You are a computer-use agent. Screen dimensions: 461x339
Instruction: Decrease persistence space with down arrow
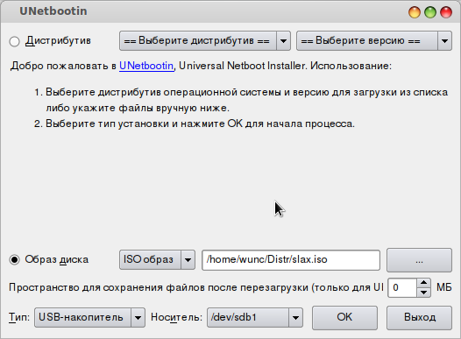(x=423, y=293)
